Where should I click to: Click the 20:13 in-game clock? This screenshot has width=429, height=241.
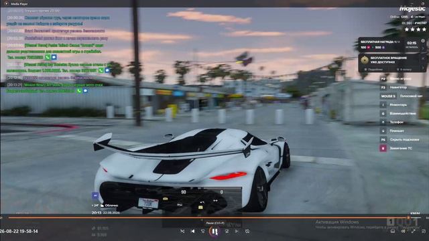point(97,213)
